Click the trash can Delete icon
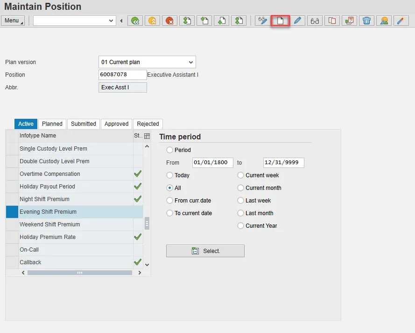This screenshot has width=415, height=333. (x=367, y=21)
